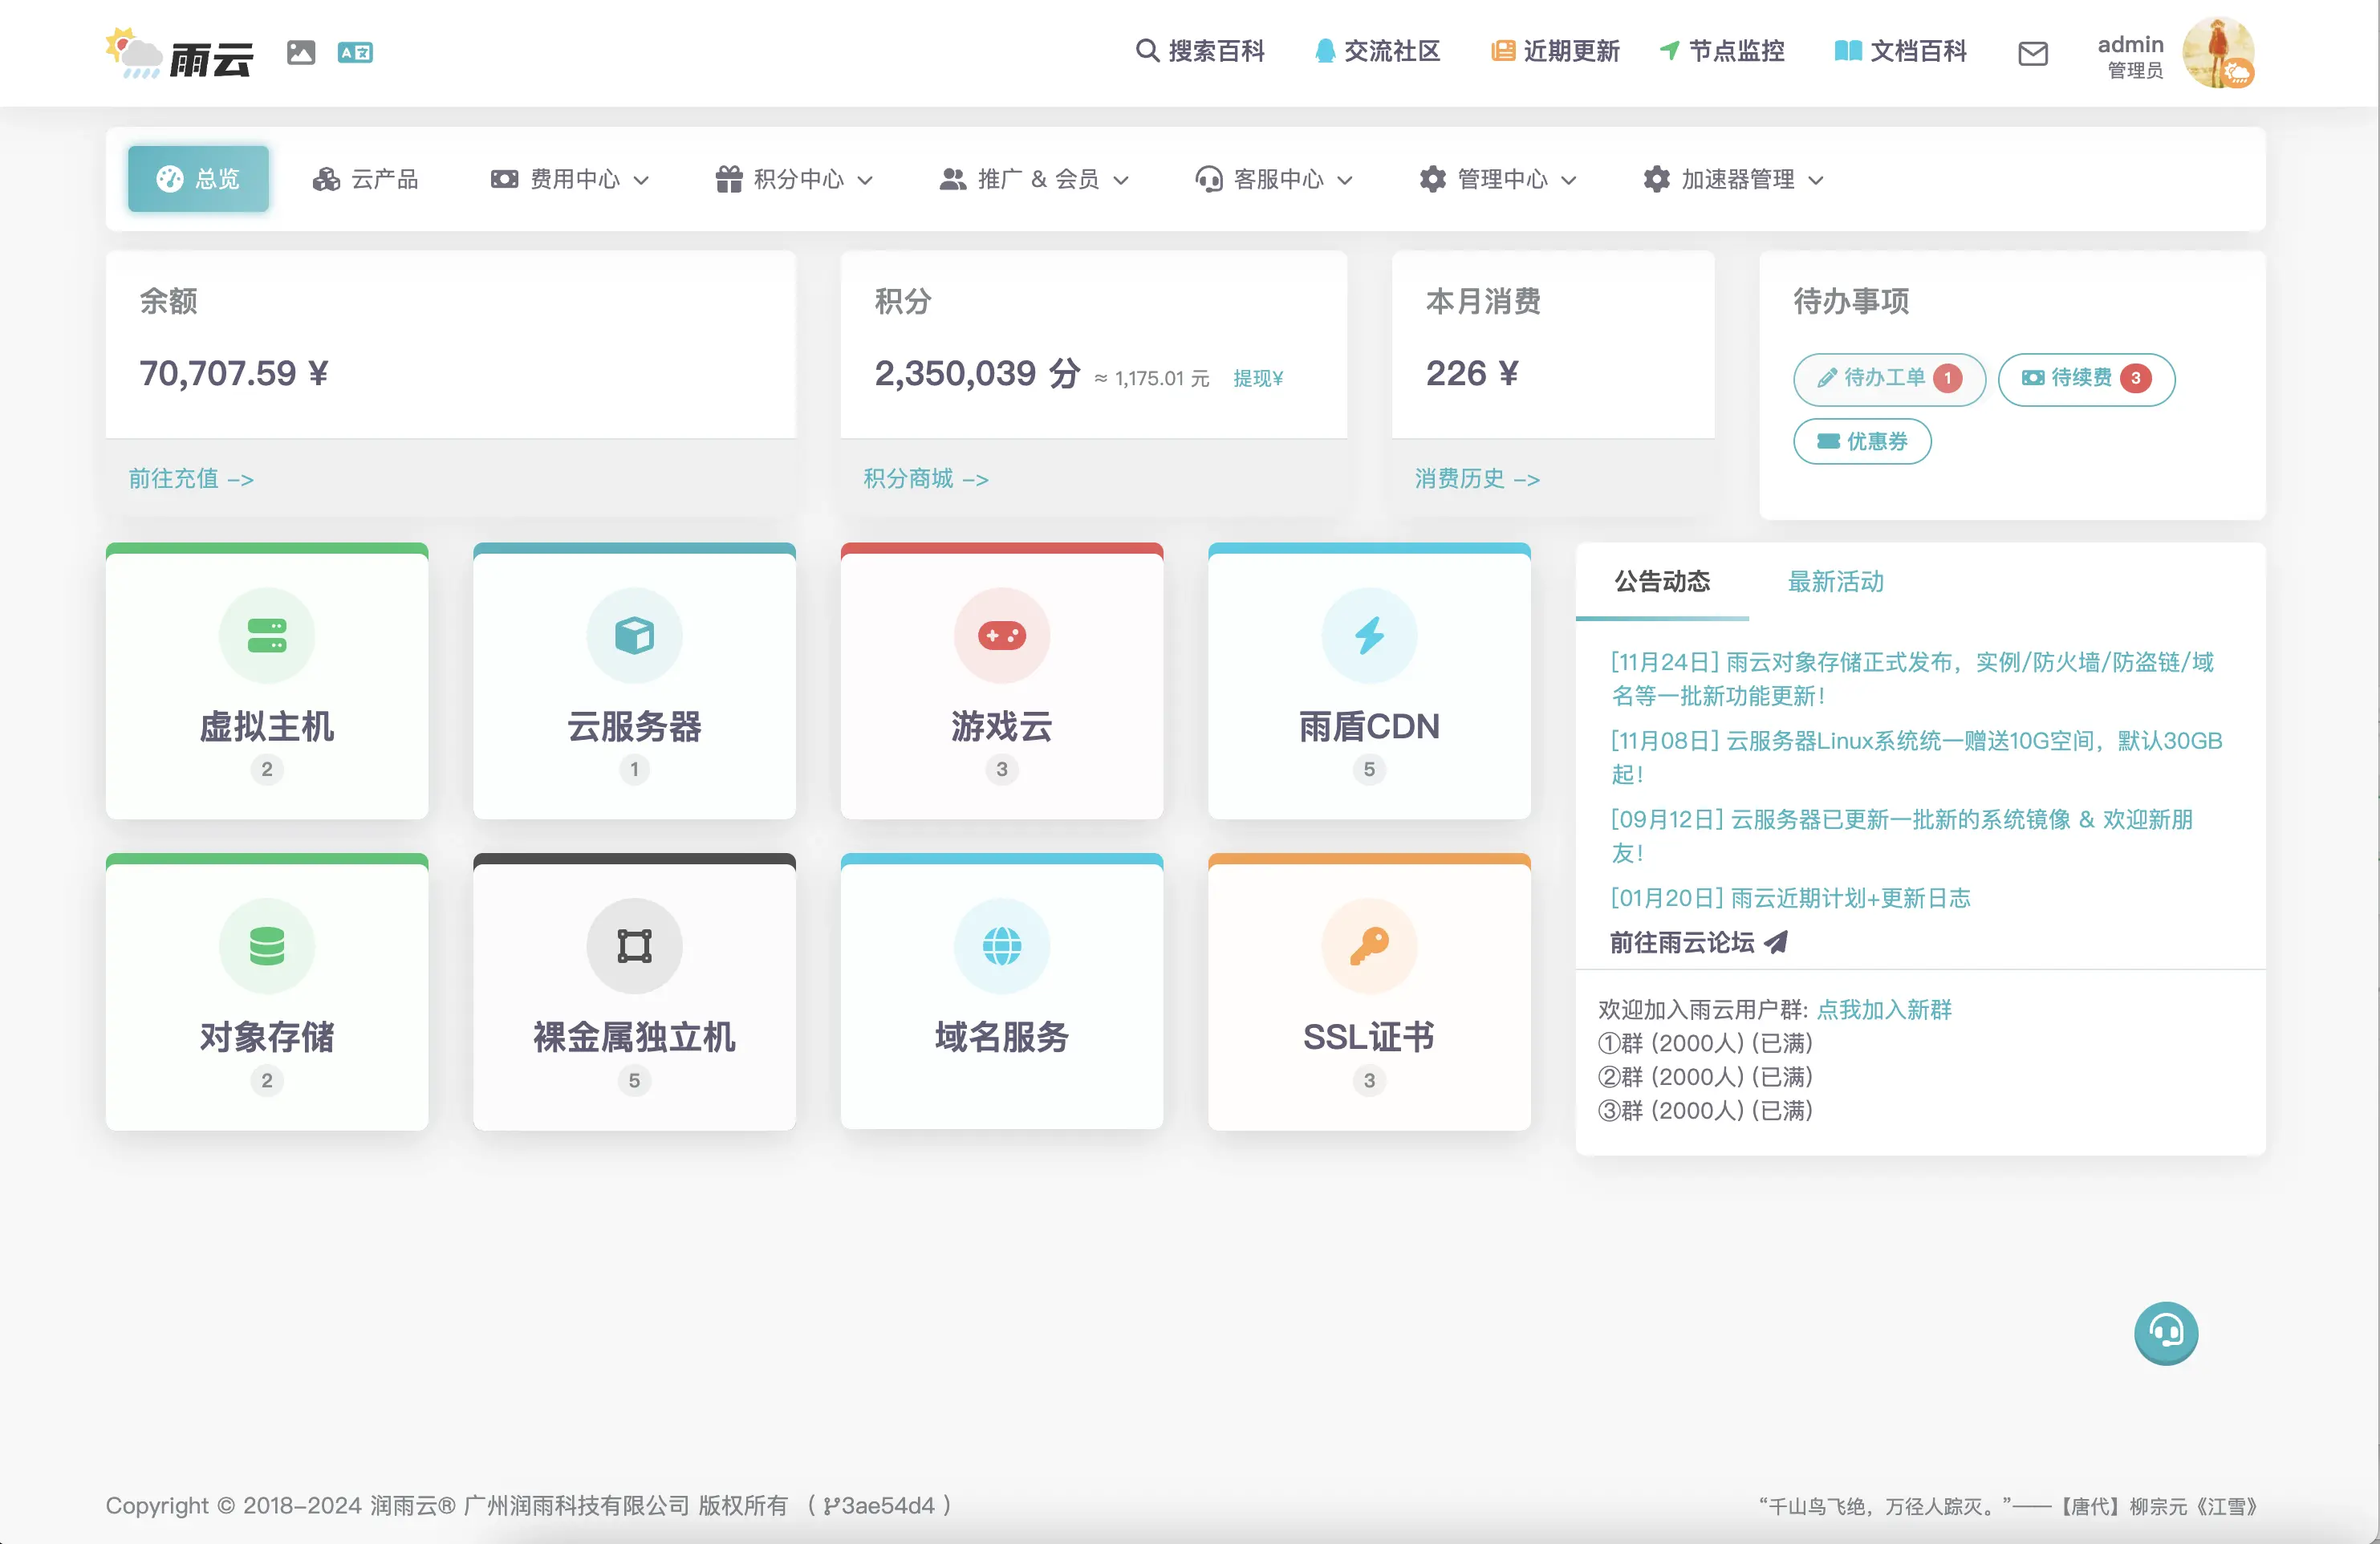Click the language translate icon in header

tap(355, 52)
